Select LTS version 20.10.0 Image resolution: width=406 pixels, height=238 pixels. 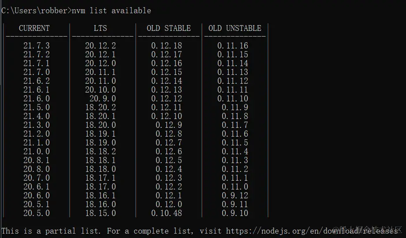pyautogui.click(x=101, y=90)
